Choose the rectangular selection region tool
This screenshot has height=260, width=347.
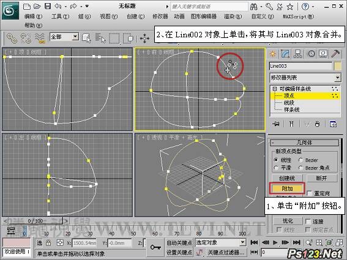coord(114,39)
